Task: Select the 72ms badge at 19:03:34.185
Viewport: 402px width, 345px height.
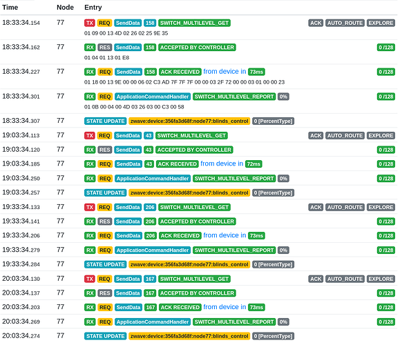Action: pyautogui.click(x=253, y=164)
